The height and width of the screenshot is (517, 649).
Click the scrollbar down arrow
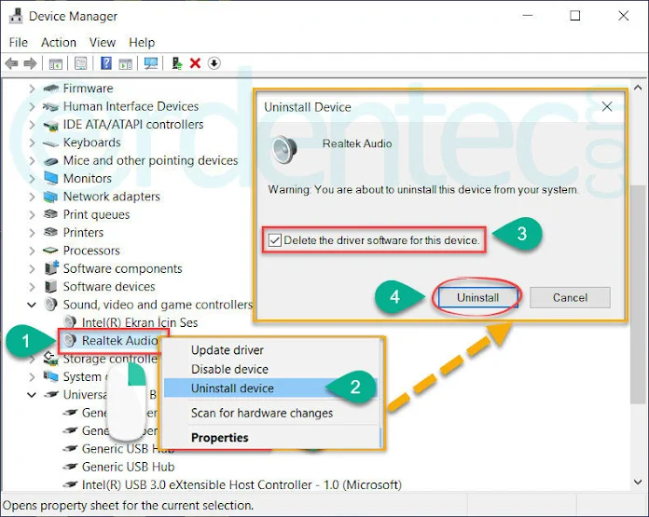pos(638,482)
